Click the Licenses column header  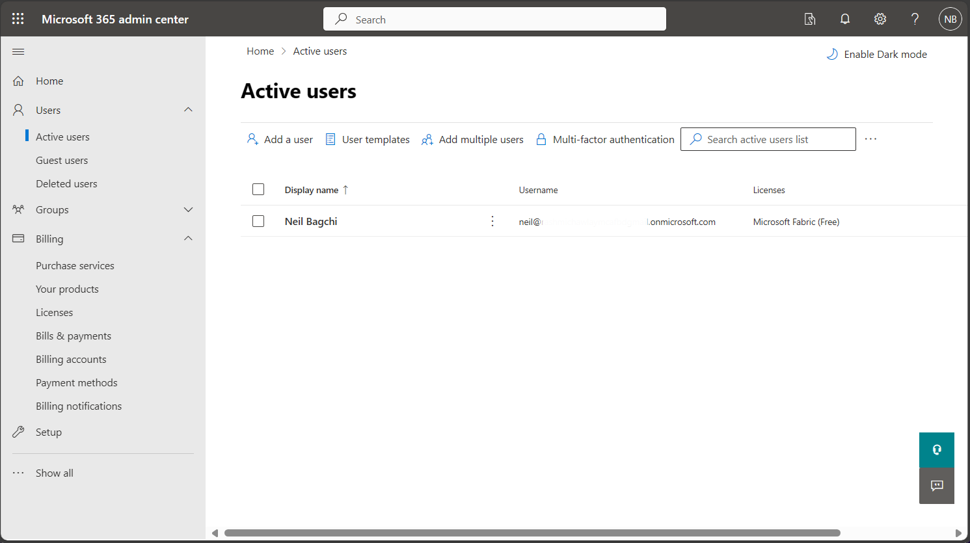click(769, 190)
